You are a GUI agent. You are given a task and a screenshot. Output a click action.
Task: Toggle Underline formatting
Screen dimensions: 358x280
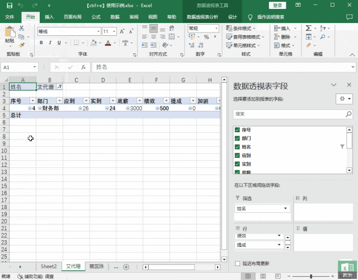click(x=59, y=43)
